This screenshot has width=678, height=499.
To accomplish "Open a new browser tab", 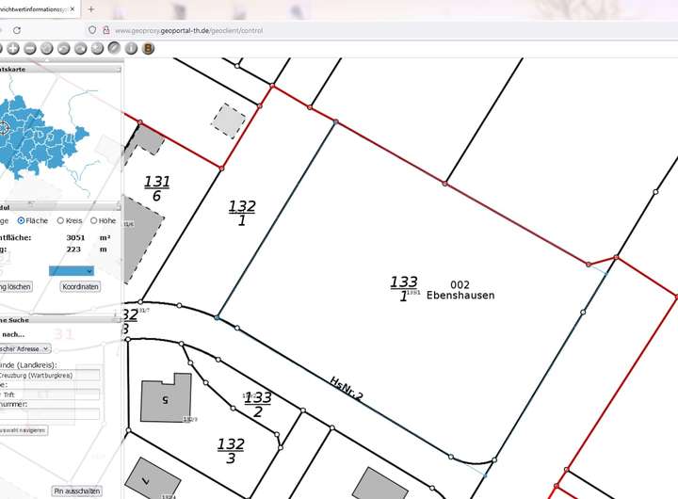I will click(x=91, y=8).
